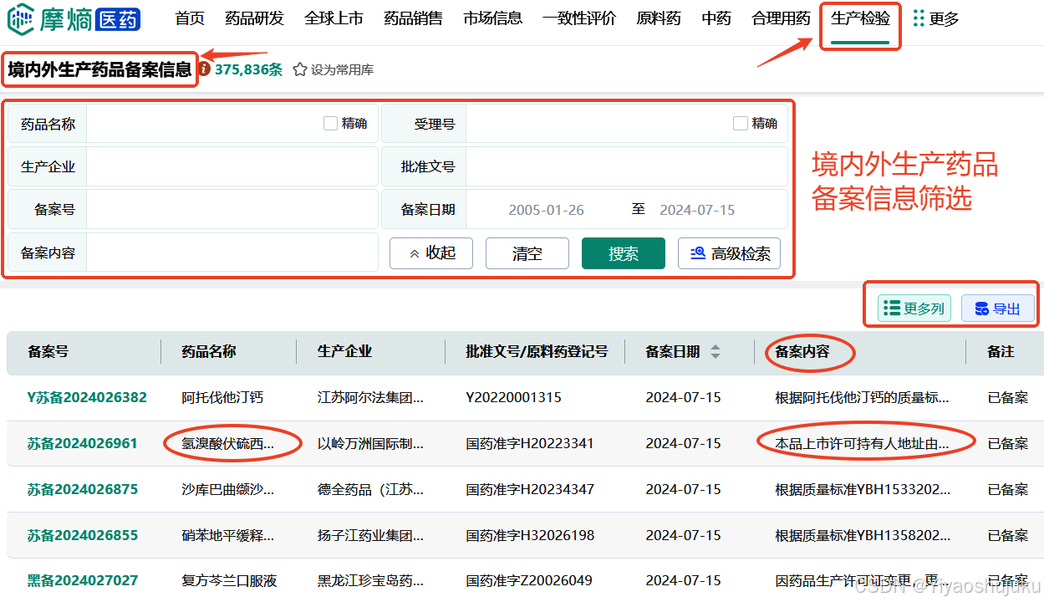
Task: Click the 沙库巴曲缬沙... cell
Action: [227, 489]
